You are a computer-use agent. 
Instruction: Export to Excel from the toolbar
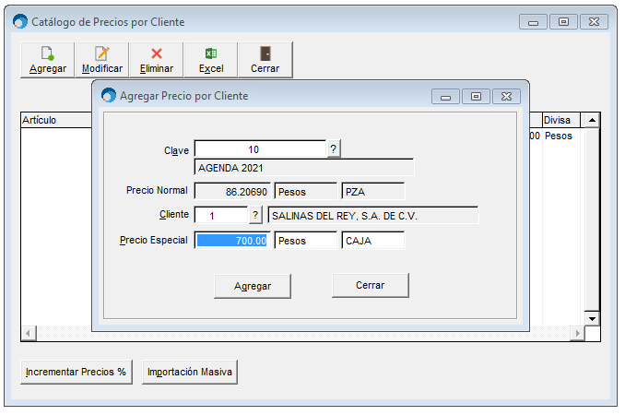[x=211, y=60]
